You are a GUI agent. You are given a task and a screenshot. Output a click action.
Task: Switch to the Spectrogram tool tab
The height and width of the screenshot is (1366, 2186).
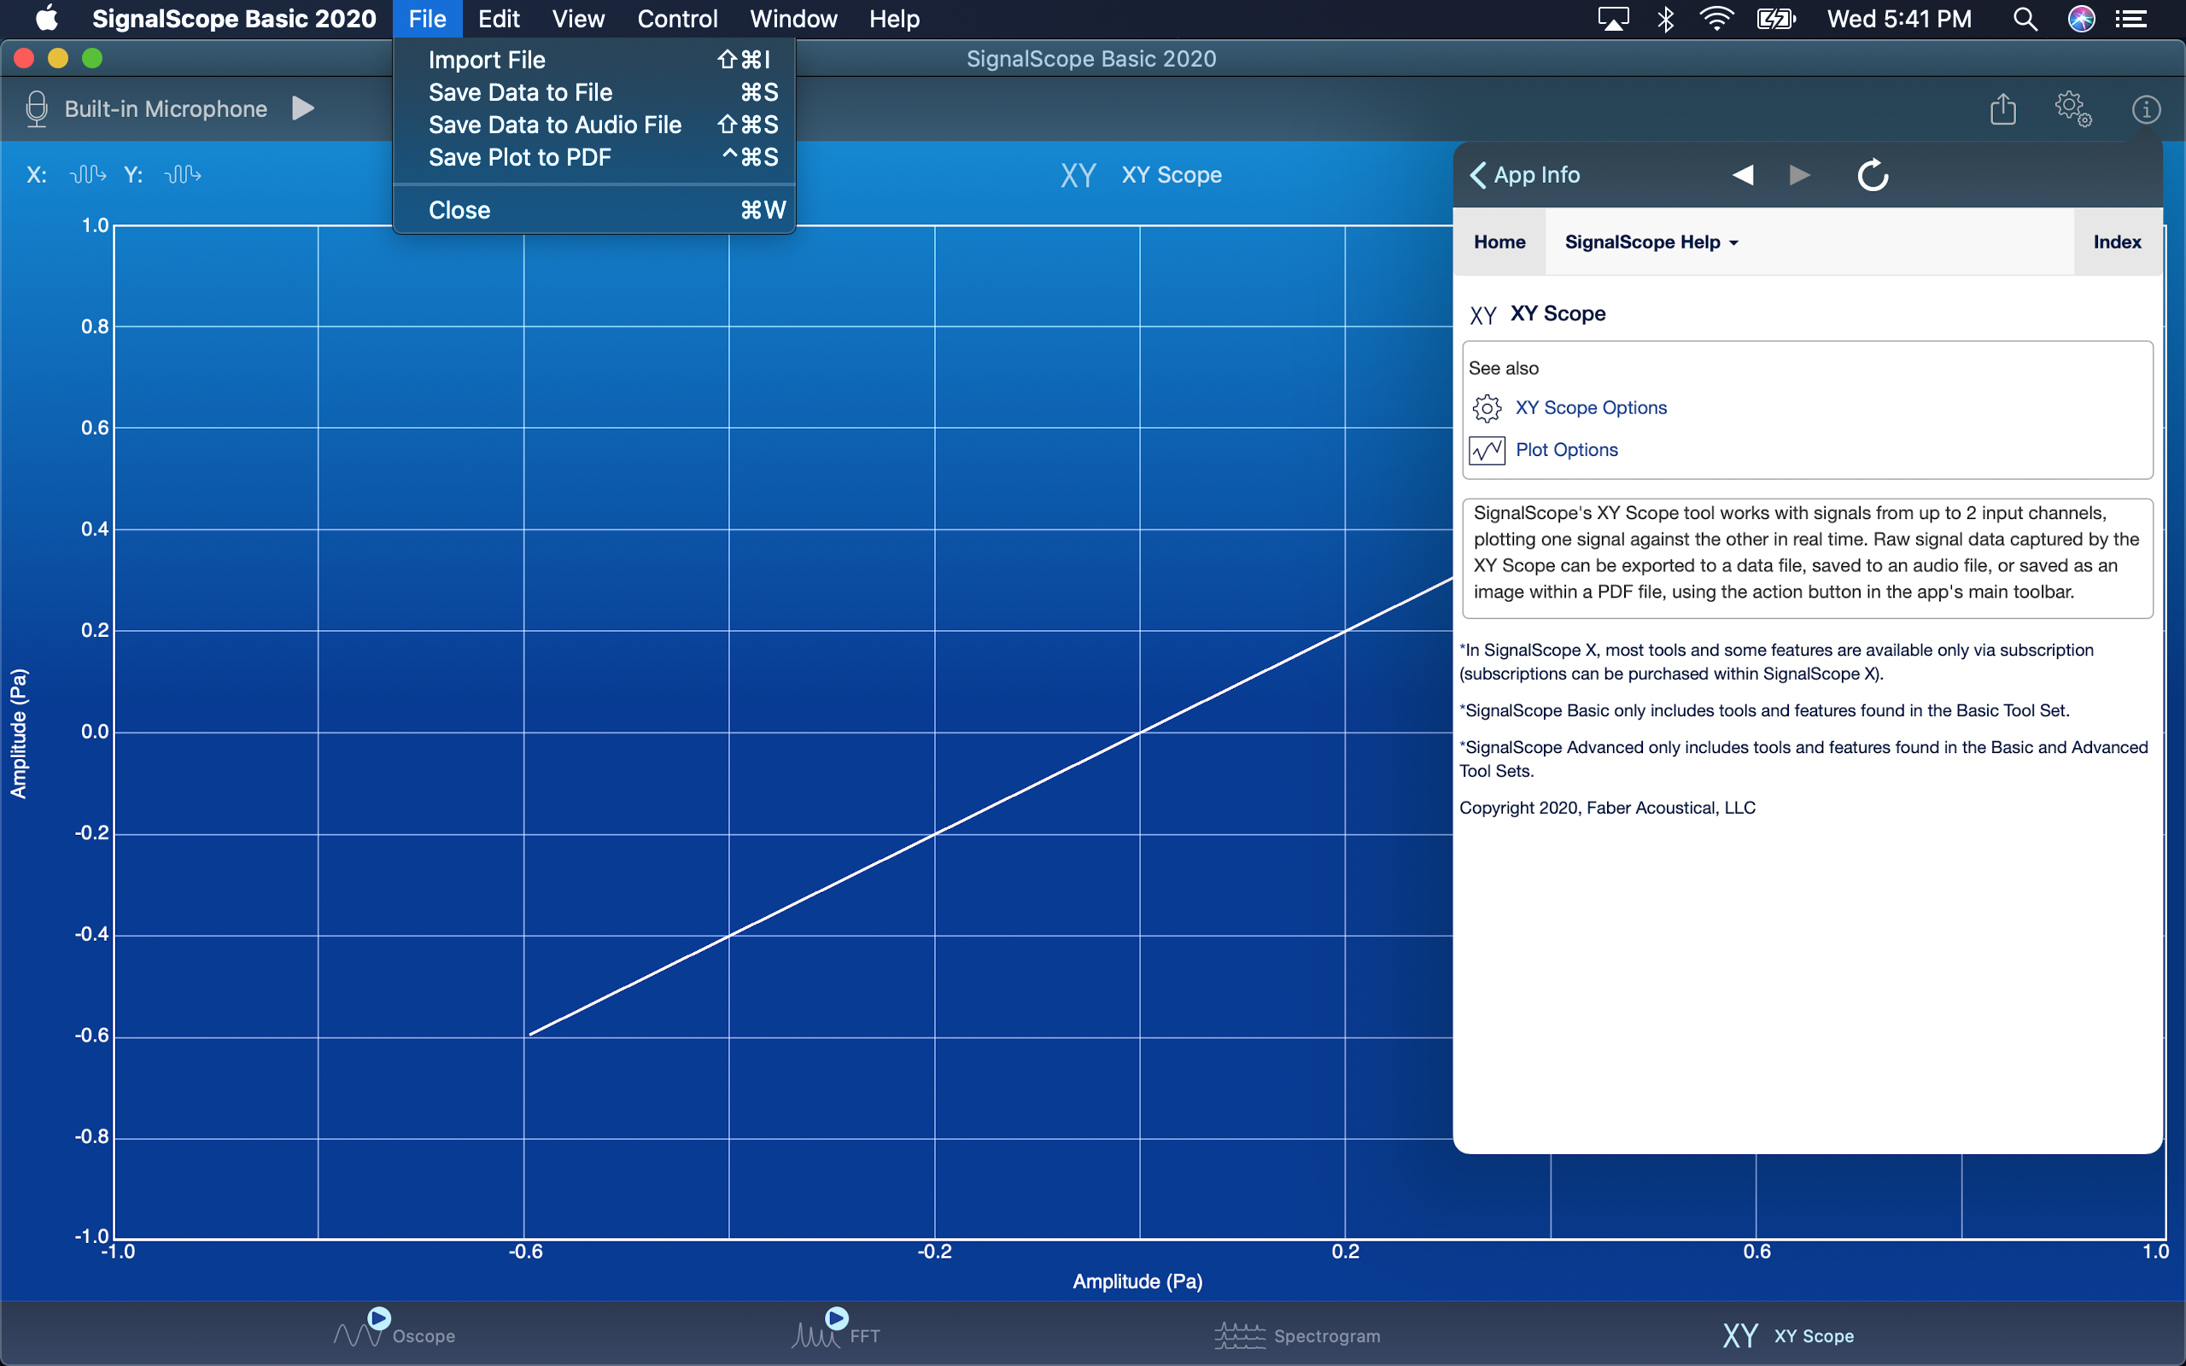(x=1297, y=1335)
